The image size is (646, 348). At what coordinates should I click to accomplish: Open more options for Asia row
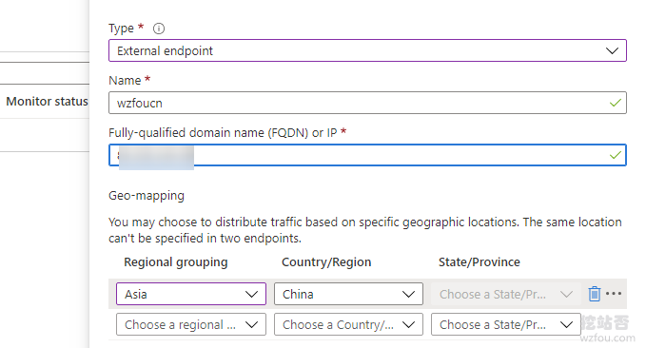[614, 293]
